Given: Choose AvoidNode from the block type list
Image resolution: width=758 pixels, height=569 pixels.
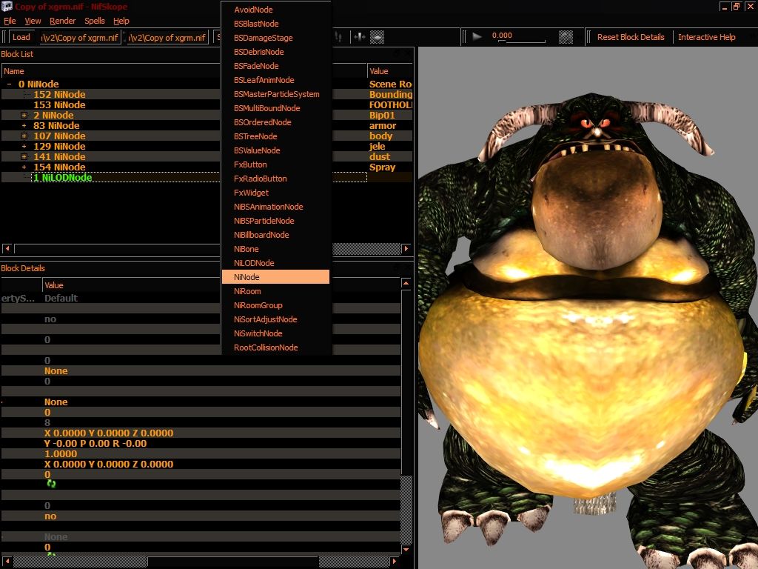Looking at the screenshot, I should pyautogui.click(x=275, y=10).
